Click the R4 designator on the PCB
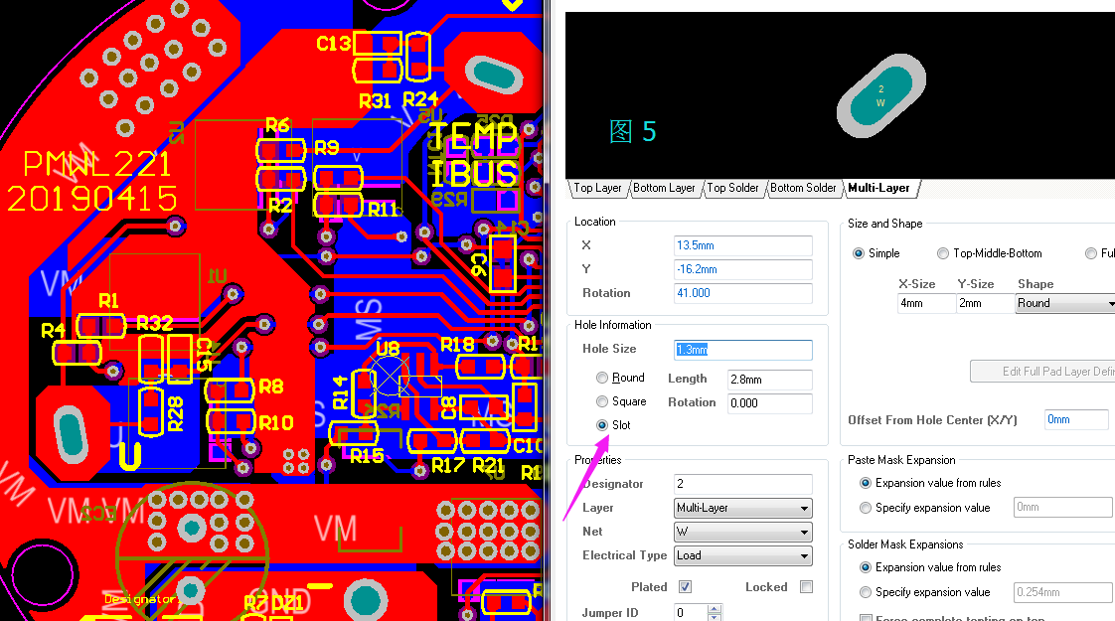The image size is (1115, 621). (x=53, y=330)
